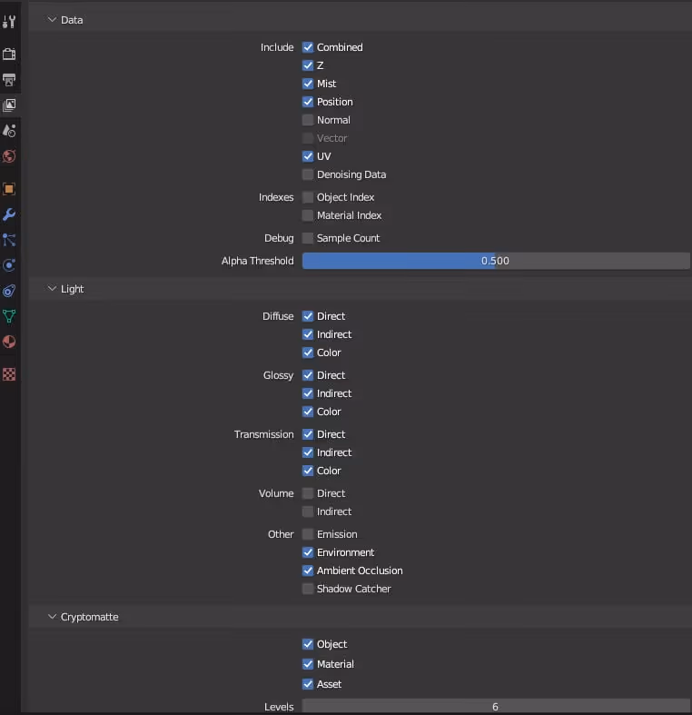The height and width of the screenshot is (715, 692).
Task: Collapse the Data panel
Action: pyautogui.click(x=52, y=20)
